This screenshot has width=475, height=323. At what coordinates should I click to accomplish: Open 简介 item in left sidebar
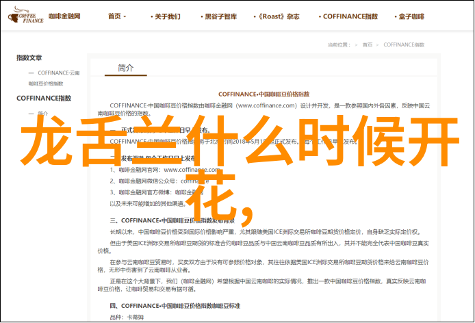click(42, 114)
